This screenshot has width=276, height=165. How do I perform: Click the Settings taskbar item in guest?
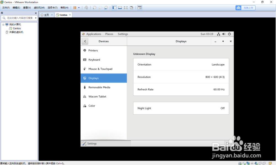[106, 143]
